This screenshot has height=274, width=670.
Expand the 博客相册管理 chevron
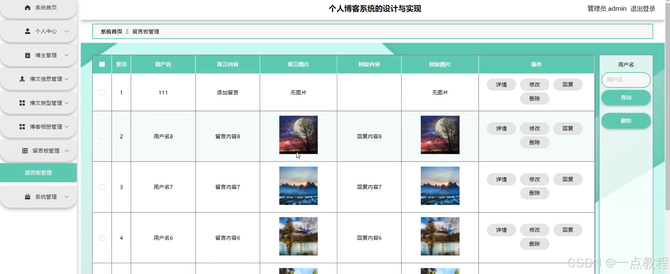[66, 127]
